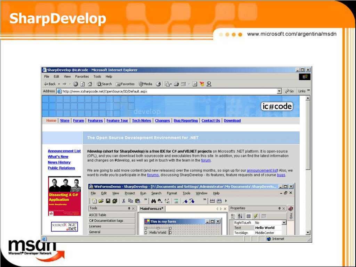Click the Go button beside the address bar
Image resolution: width=356 pixels, height=267 pixels.
tap(290, 91)
